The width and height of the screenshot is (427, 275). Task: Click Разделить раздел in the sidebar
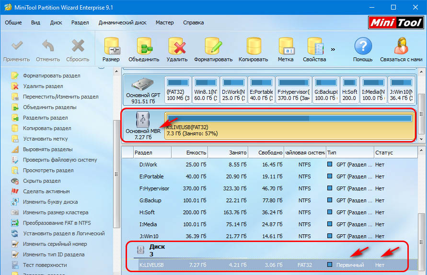(45, 118)
